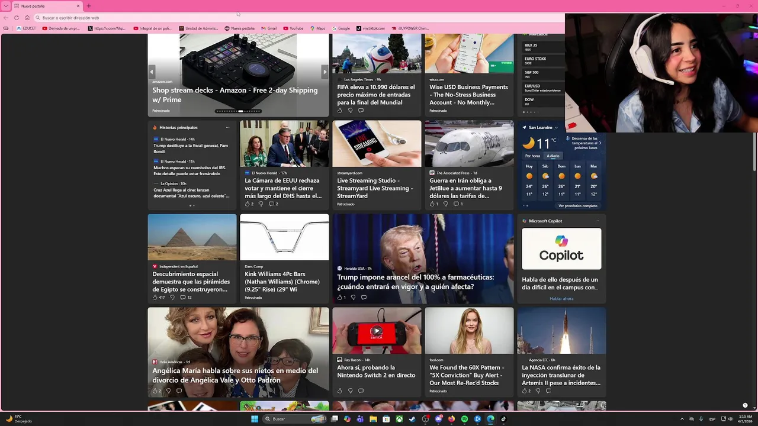
Task: Open the Maps bookmark
Action: (317, 28)
